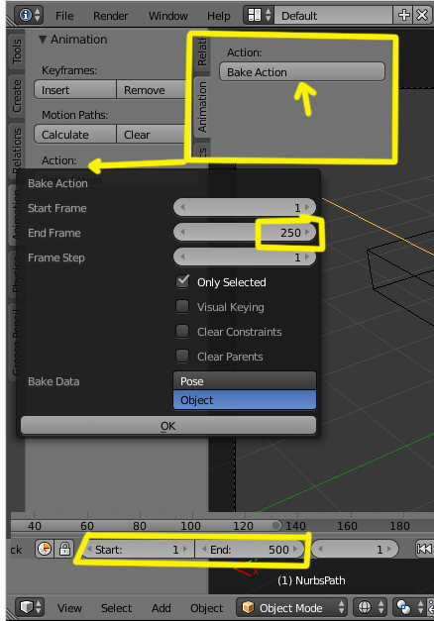
Task: Decrease timeline Start frame with left arrow
Action: coord(89,549)
